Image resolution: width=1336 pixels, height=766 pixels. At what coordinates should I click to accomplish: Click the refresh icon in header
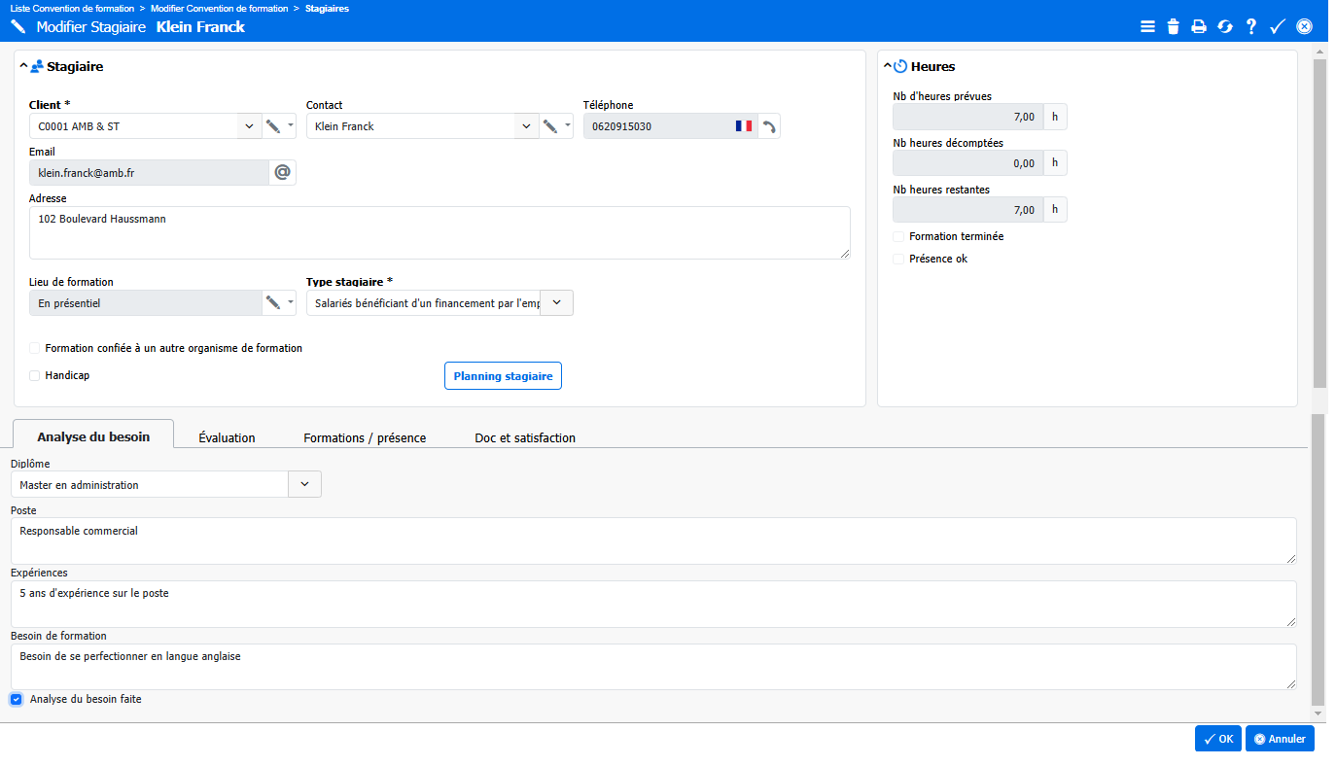[x=1225, y=26]
